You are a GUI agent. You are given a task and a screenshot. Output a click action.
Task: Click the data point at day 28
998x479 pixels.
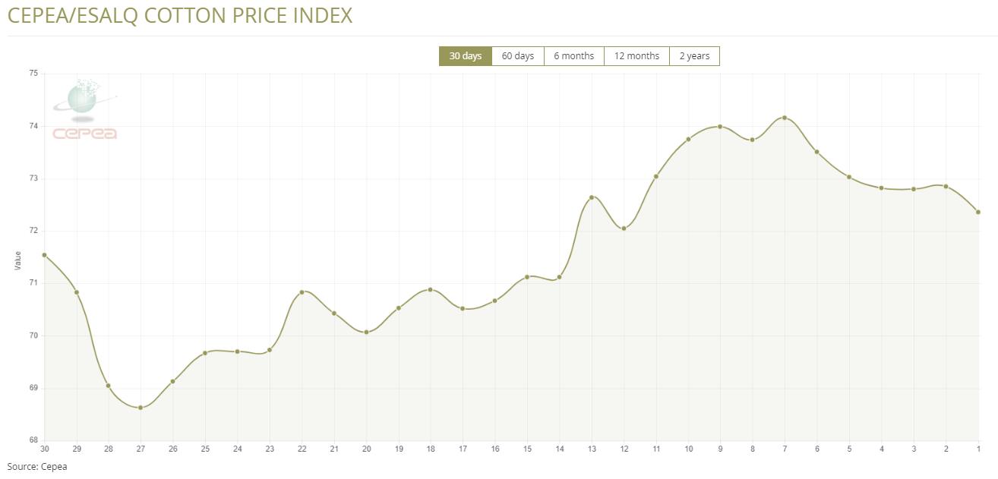(109, 386)
